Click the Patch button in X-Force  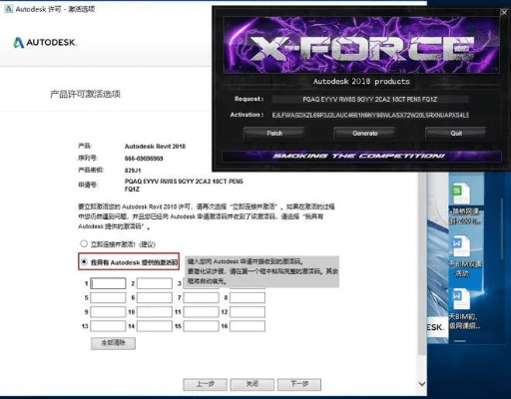[x=274, y=134]
